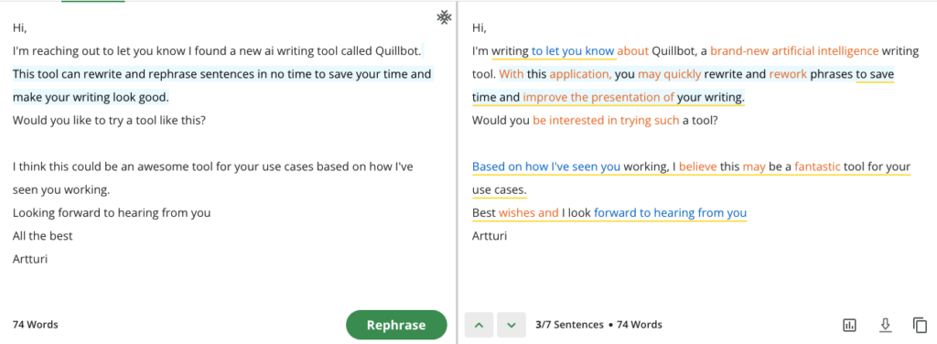Image resolution: width=937 pixels, height=344 pixels.
Task: Click the orange word "rework" for synonyms
Action: [x=788, y=75]
